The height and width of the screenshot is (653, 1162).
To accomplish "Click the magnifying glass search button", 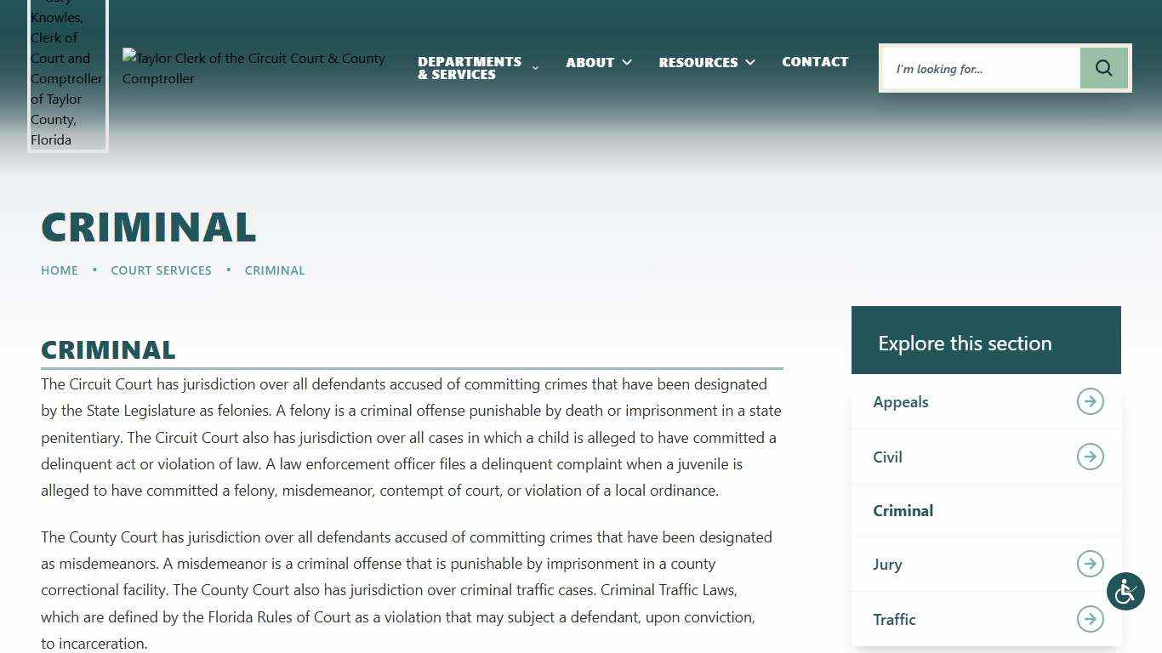I will pyautogui.click(x=1103, y=68).
